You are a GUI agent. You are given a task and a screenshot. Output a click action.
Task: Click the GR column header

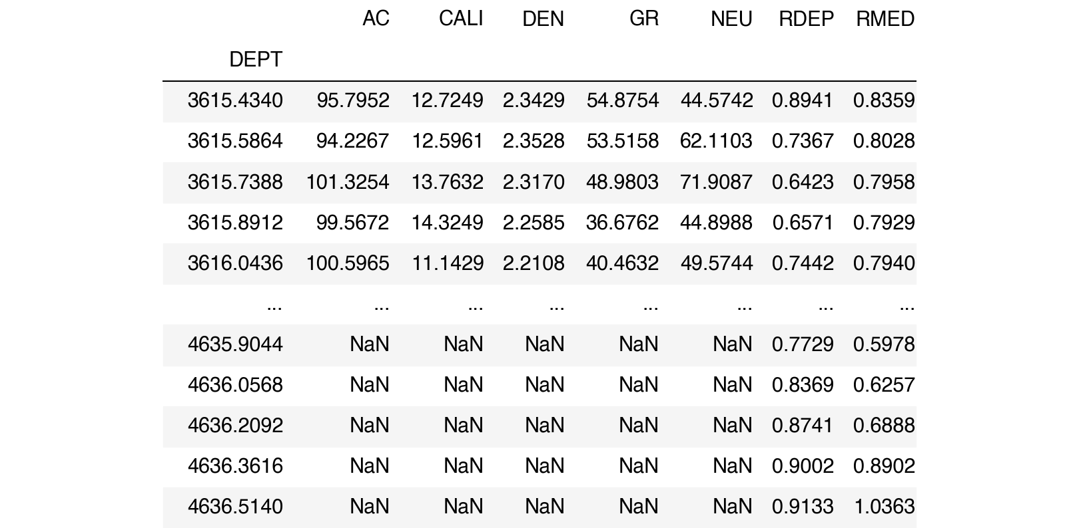(x=643, y=19)
